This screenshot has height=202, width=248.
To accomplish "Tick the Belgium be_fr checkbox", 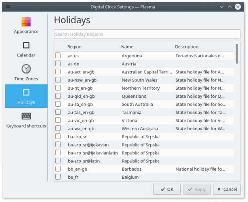I will 58,177.
